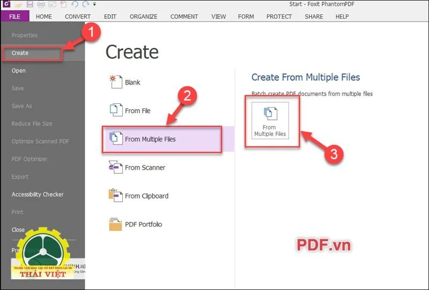The width and height of the screenshot is (429, 290).
Task: Switch to the FORM ribbon tab
Action: pyautogui.click(x=246, y=17)
